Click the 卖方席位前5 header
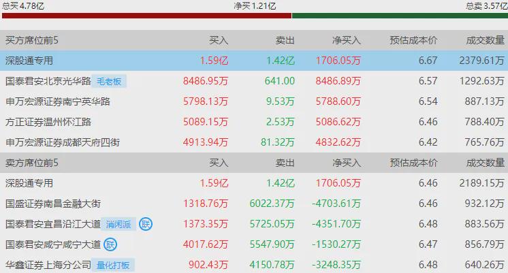The image size is (508, 273). (x=32, y=163)
